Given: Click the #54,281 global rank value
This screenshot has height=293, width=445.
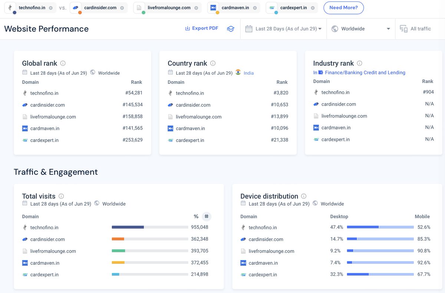Looking at the screenshot, I should click(x=134, y=93).
